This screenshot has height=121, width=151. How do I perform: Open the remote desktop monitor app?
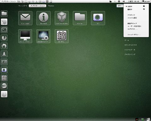point(25,36)
